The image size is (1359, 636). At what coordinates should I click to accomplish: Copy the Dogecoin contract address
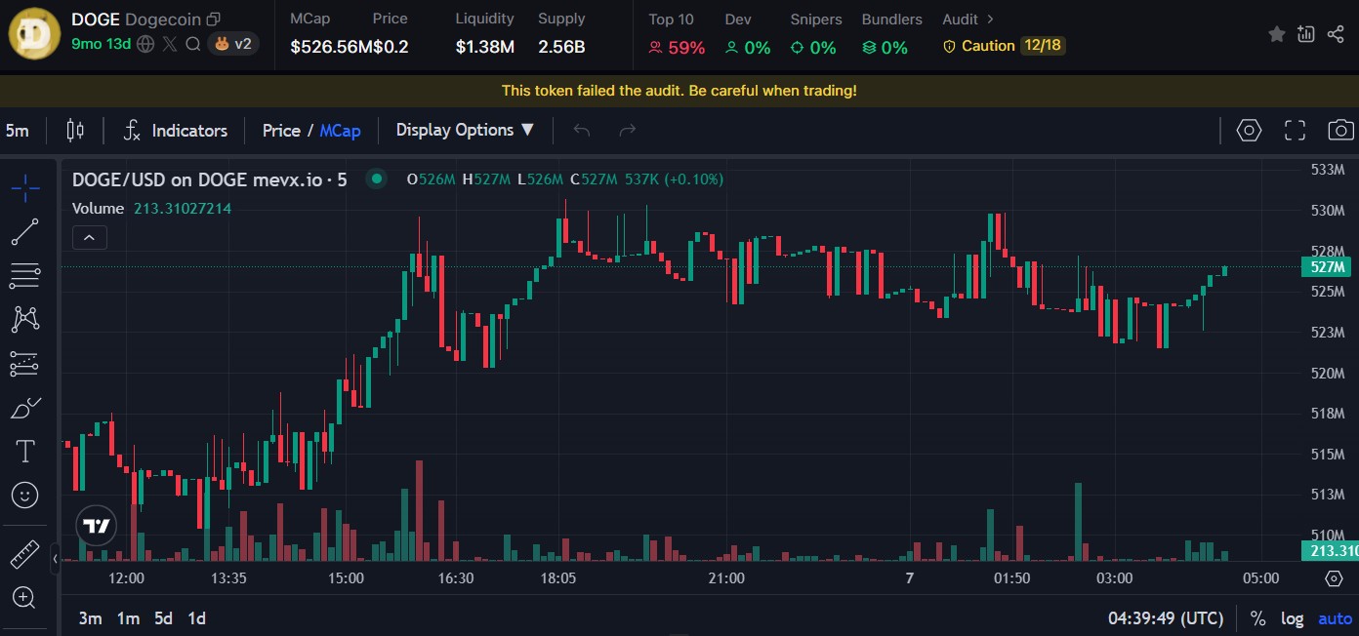pyautogui.click(x=214, y=20)
